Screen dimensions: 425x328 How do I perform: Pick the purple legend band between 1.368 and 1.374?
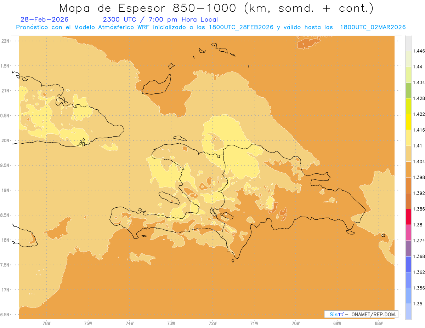tap(408, 248)
